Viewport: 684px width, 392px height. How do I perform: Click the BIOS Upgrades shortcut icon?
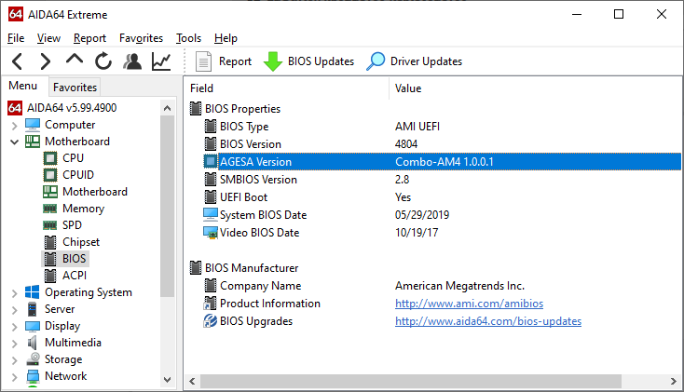coord(211,321)
